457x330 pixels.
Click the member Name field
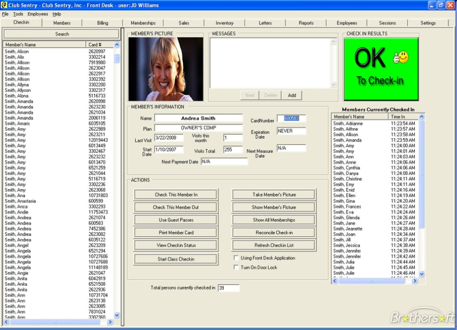pyautogui.click(x=198, y=119)
